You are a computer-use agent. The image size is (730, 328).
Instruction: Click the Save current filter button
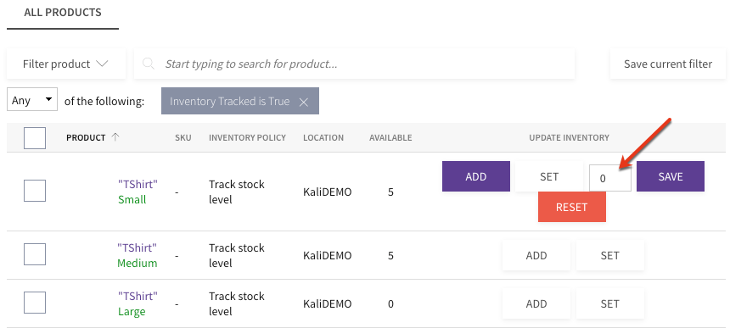tap(668, 64)
